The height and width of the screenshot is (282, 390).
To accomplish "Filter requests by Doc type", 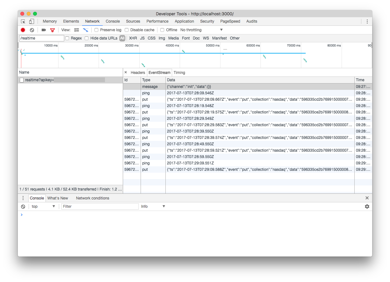I will (196, 38).
